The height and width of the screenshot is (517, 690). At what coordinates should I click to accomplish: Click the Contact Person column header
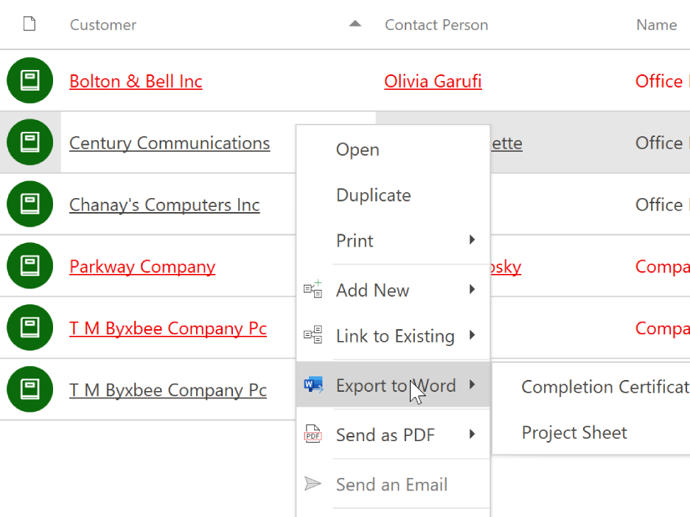(x=436, y=25)
